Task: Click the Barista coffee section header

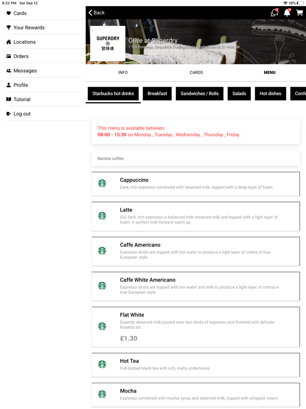Action: pyautogui.click(x=195, y=159)
